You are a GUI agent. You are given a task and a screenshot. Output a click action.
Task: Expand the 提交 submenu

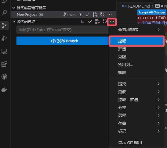[137, 84]
